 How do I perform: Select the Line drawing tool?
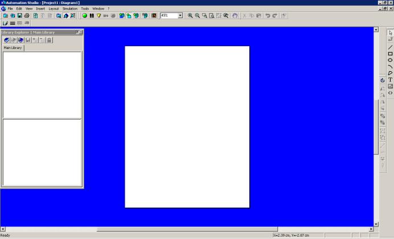point(390,47)
